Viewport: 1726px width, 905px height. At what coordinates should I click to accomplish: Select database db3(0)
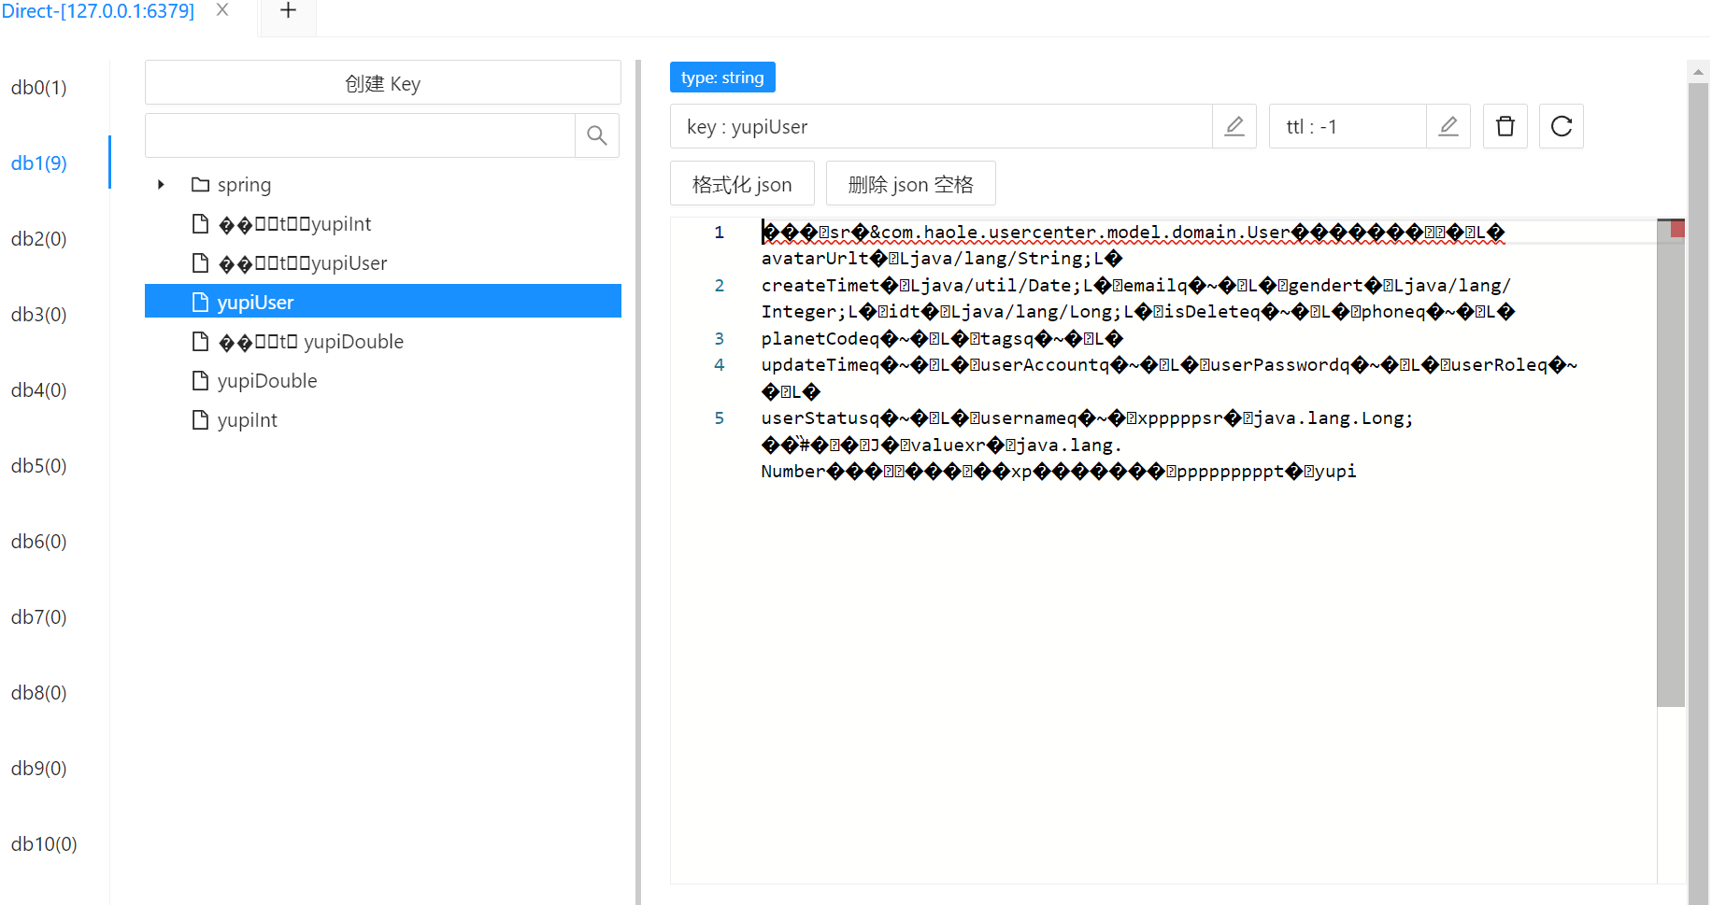coord(39,314)
